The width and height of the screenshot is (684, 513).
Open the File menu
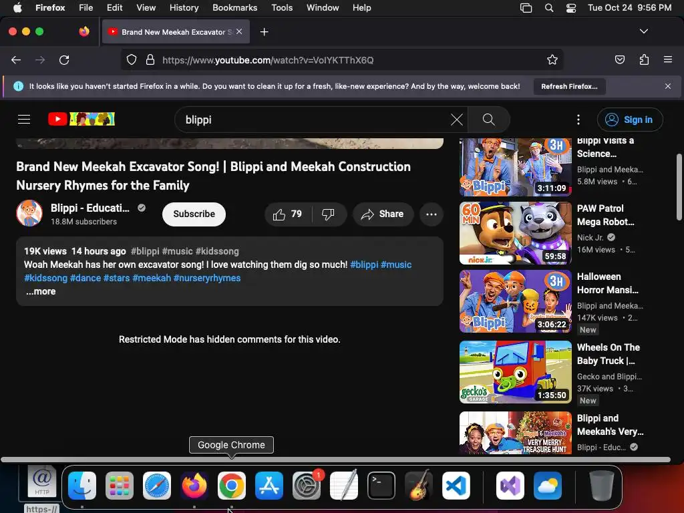tap(85, 8)
